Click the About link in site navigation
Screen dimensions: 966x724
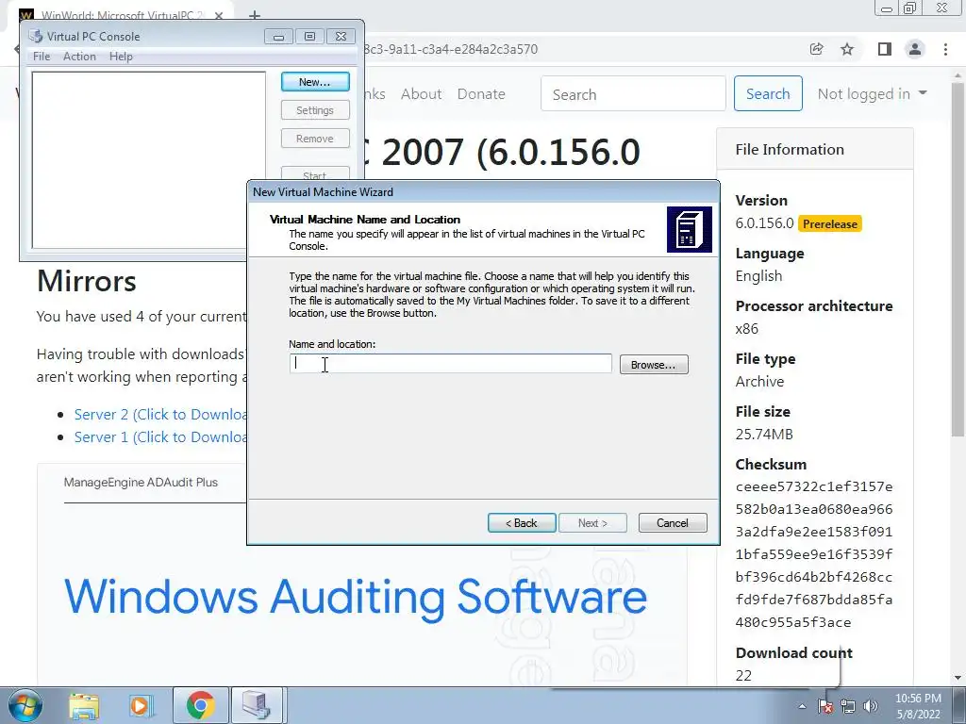(x=422, y=93)
